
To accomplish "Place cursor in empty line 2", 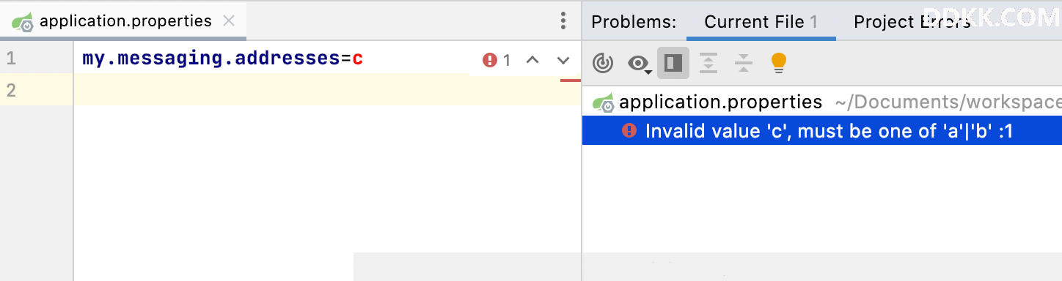I will (327, 90).
